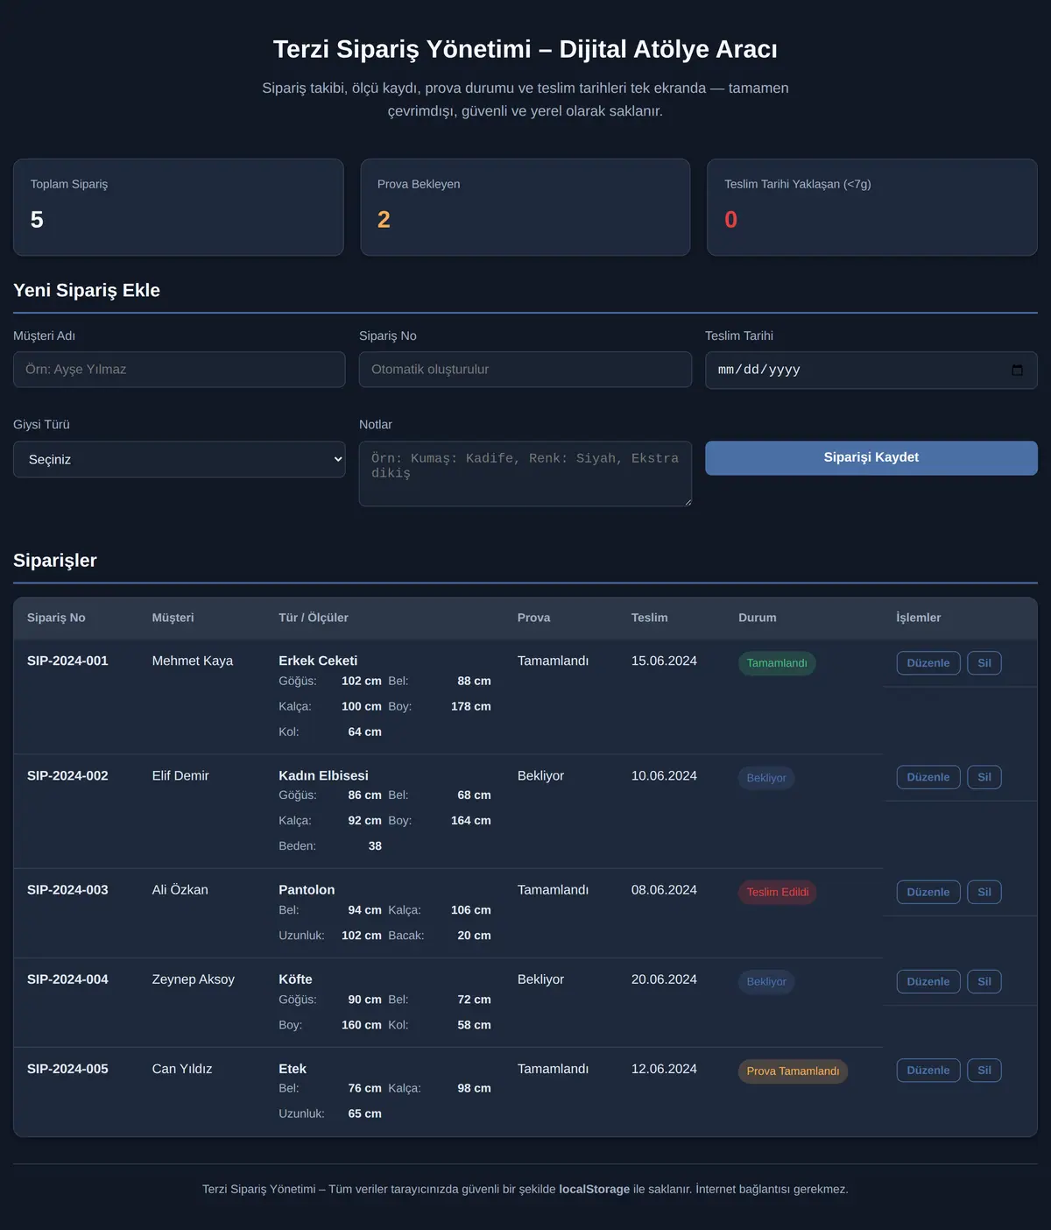Click order number SIP-2024-003
The width and height of the screenshot is (1051, 1230).
pos(67,890)
